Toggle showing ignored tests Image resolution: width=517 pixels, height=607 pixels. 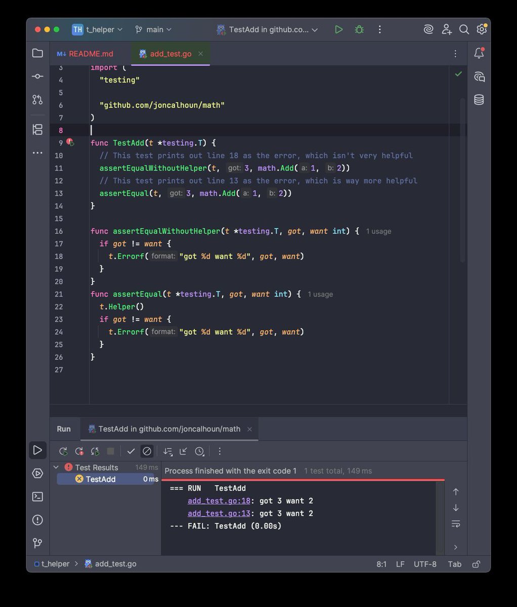(147, 451)
